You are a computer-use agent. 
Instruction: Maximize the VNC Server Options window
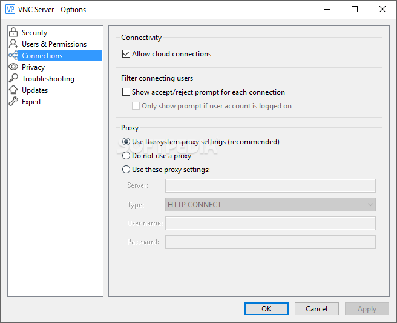pyautogui.click(x=355, y=9)
